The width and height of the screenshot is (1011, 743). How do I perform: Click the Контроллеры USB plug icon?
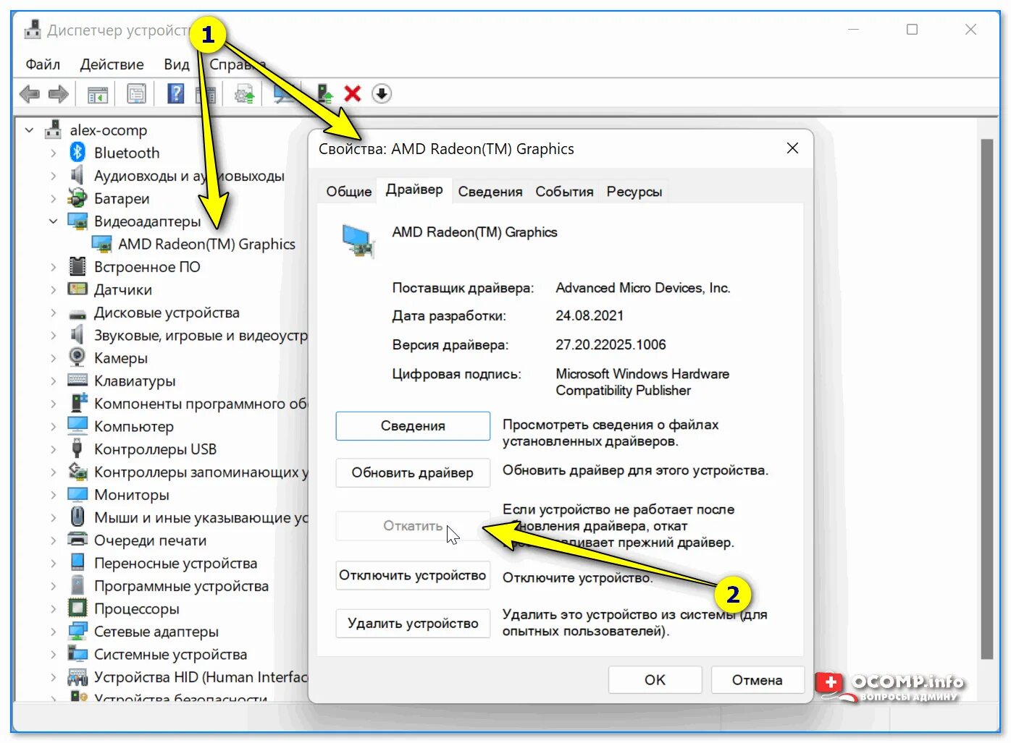[77, 449]
